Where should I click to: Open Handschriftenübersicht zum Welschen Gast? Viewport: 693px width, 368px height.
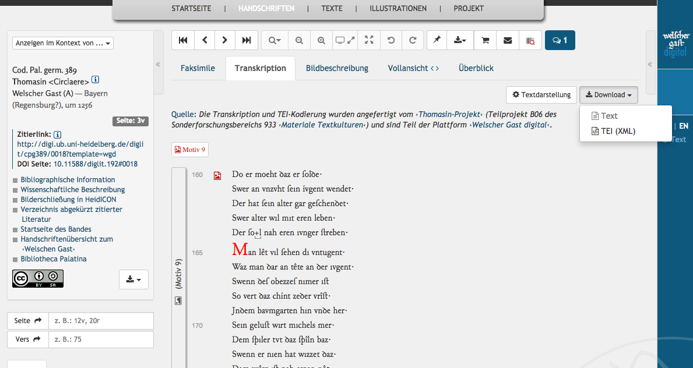click(x=67, y=244)
